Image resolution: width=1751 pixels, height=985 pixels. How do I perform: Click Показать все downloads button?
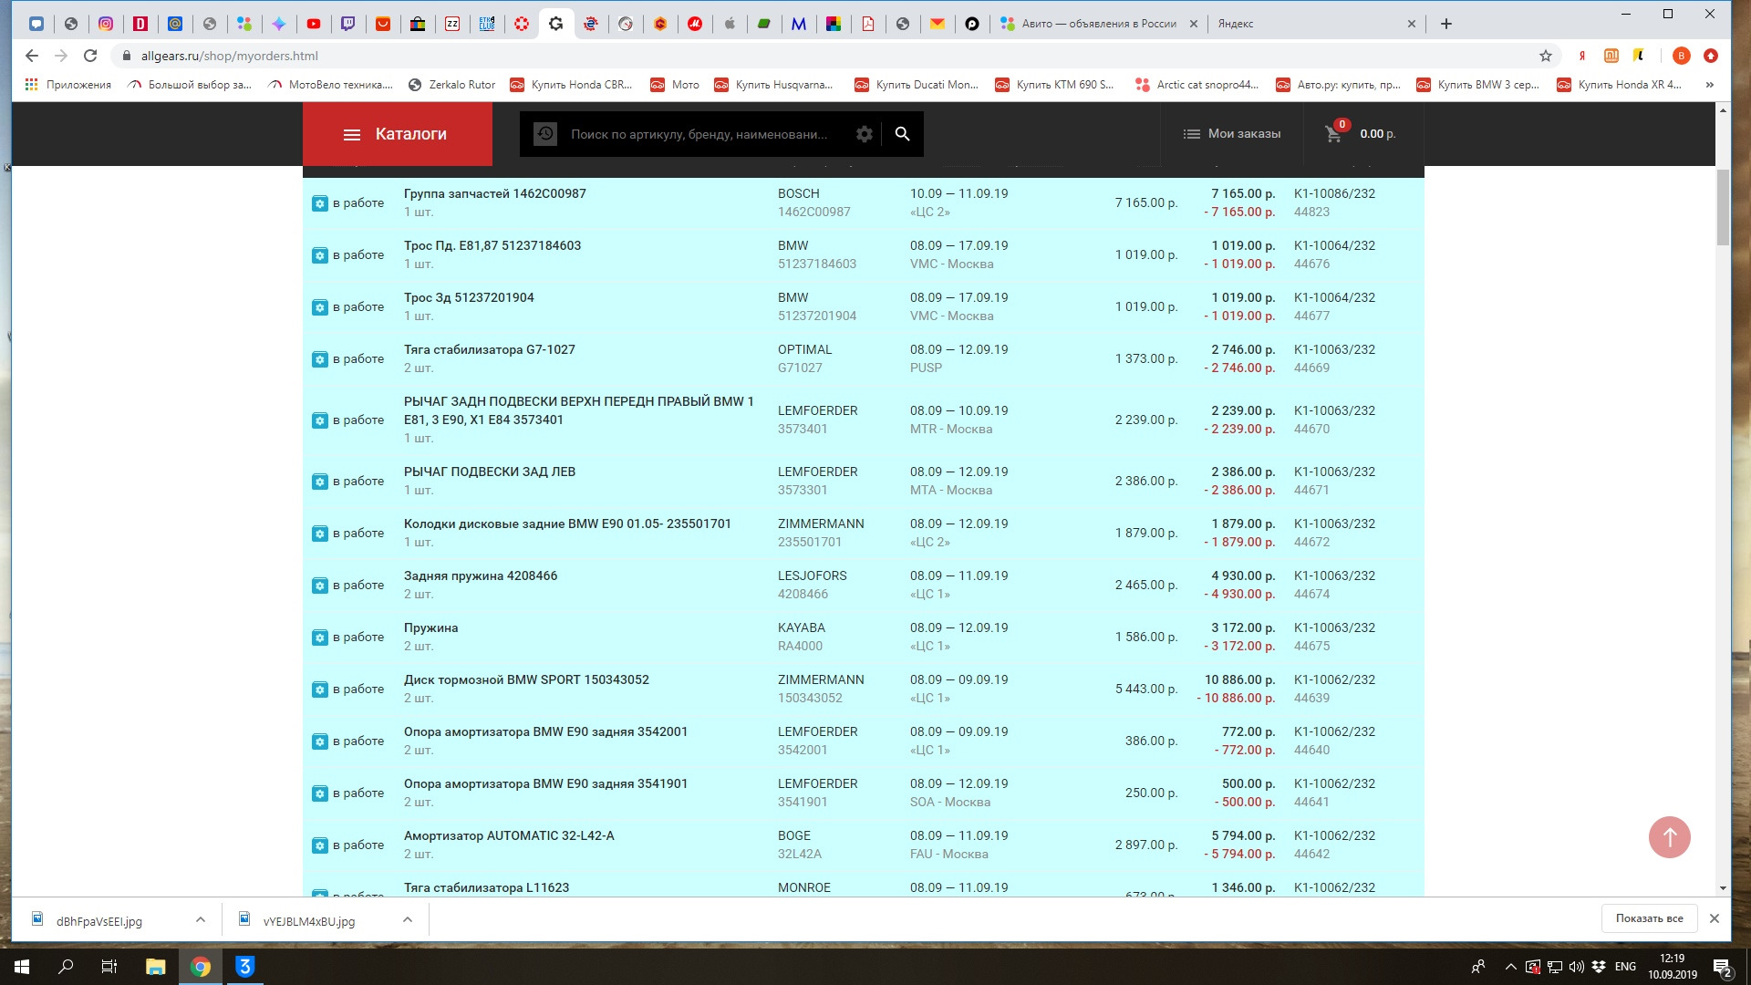(1649, 918)
